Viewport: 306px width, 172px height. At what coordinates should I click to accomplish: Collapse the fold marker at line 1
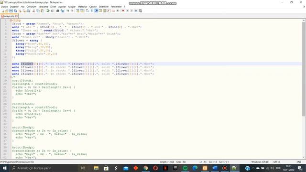[x=11, y=20]
